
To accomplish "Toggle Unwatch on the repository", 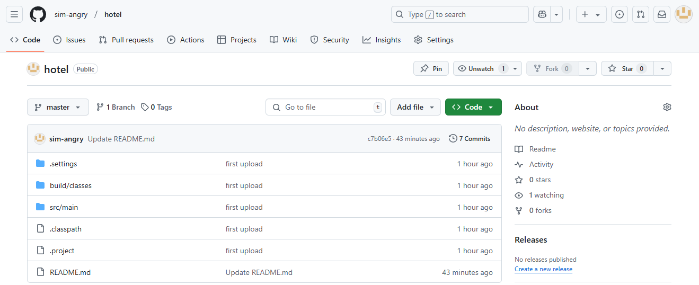I will (x=481, y=68).
